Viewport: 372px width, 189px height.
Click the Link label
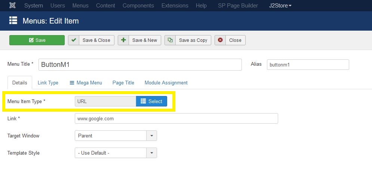(x=13, y=118)
